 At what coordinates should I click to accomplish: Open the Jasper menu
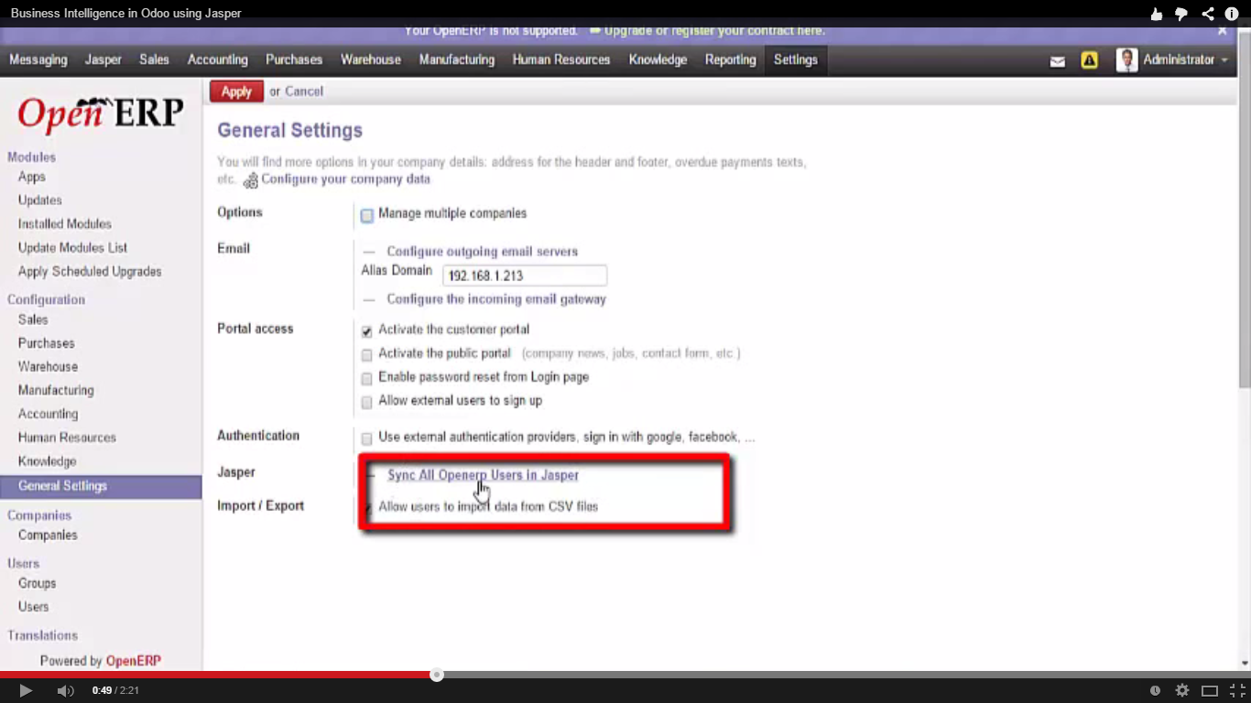[x=103, y=59]
